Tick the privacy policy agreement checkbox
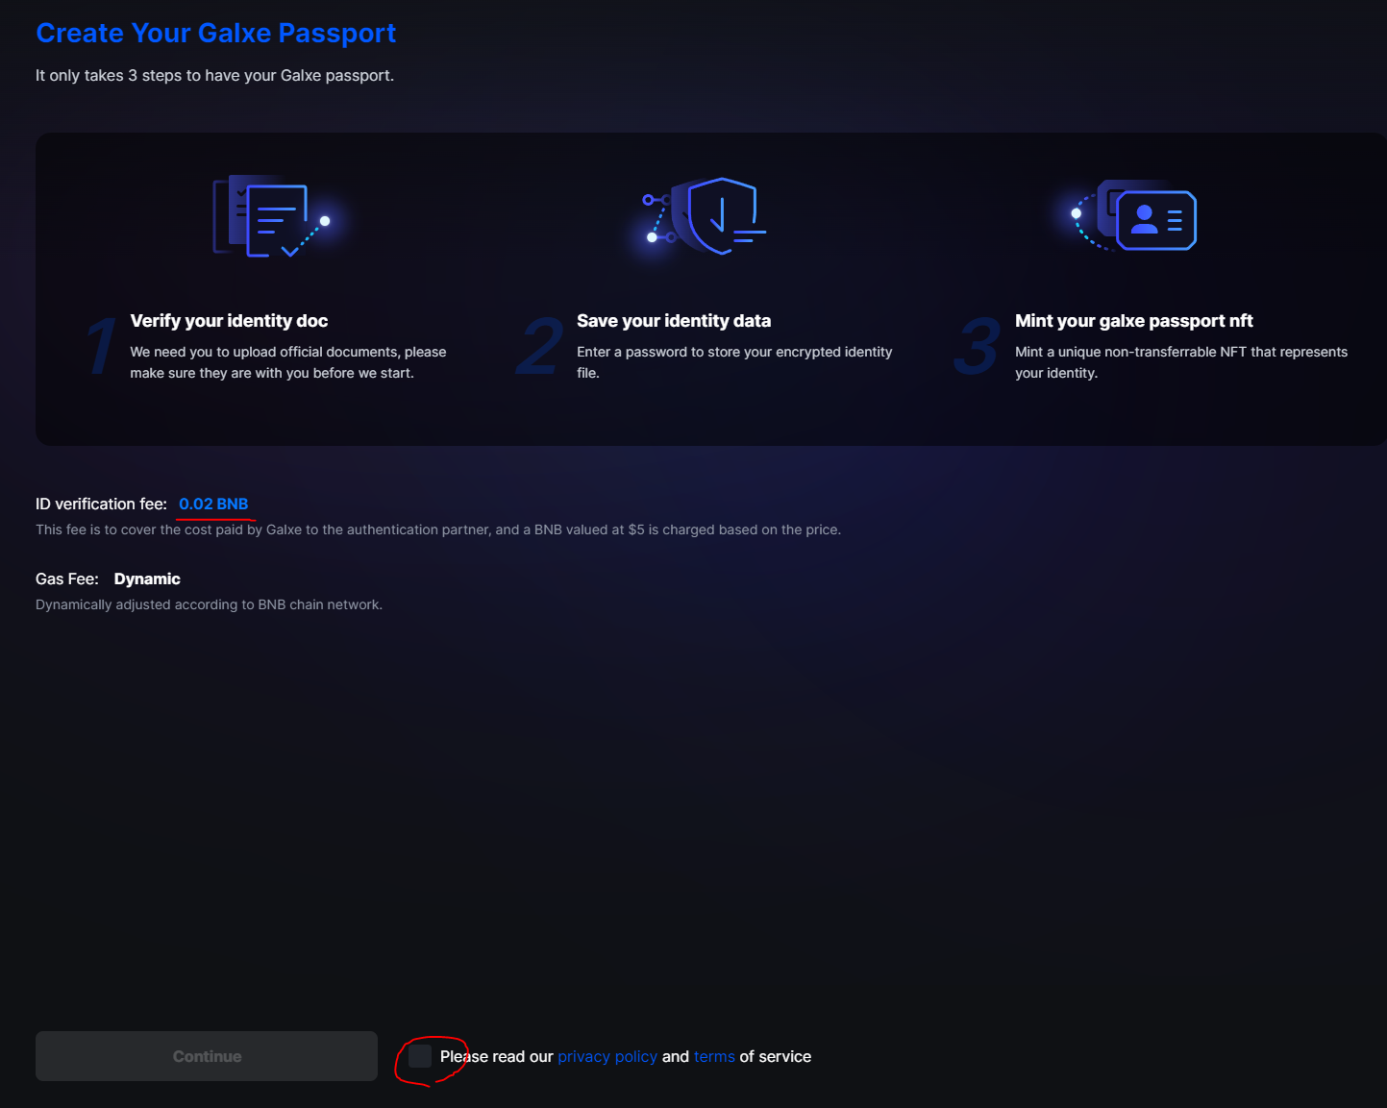Image resolution: width=1387 pixels, height=1108 pixels. click(420, 1056)
